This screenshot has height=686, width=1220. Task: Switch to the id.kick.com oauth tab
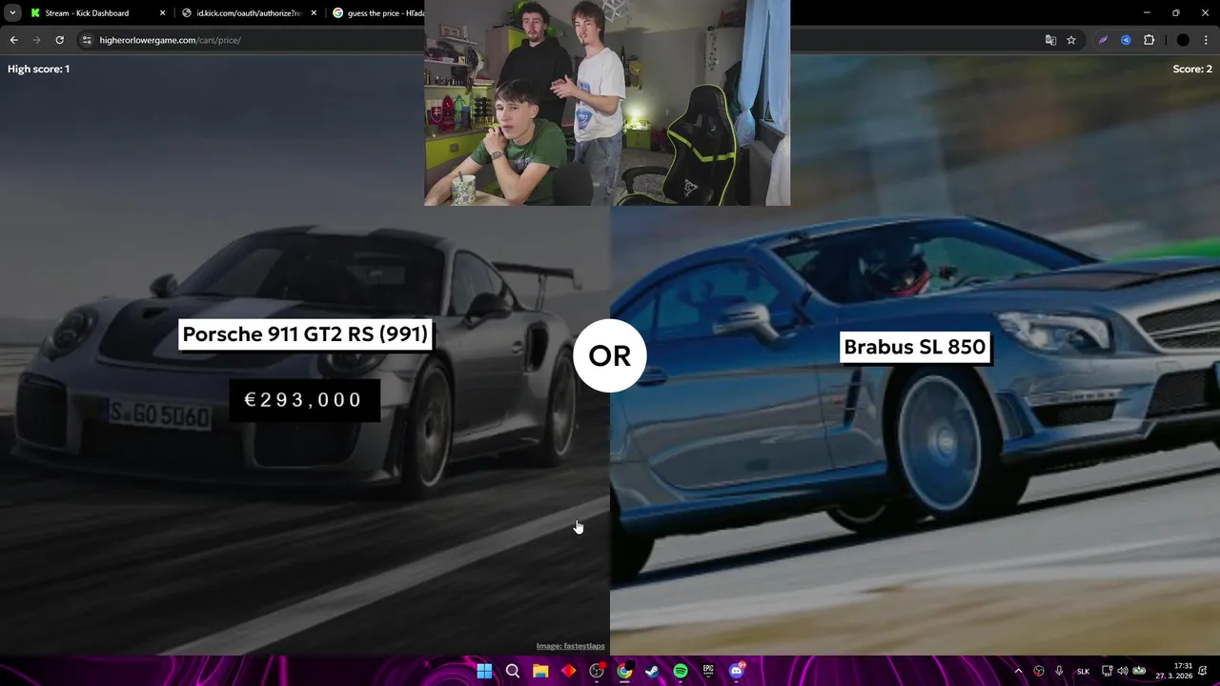click(250, 13)
